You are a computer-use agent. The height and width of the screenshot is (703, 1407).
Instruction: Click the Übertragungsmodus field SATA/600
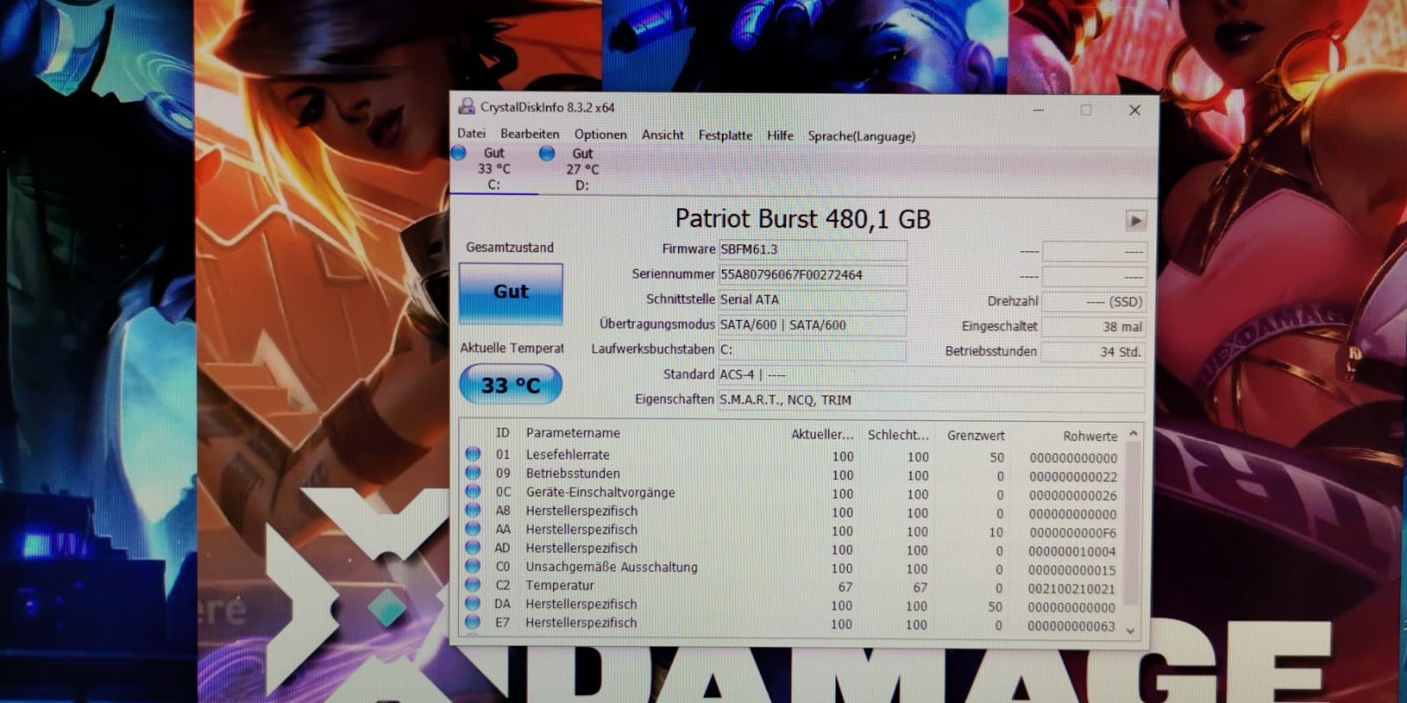pos(813,325)
